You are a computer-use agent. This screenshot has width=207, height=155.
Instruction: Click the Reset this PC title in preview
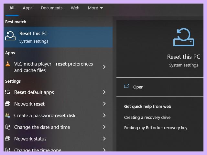[x=184, y=57]
